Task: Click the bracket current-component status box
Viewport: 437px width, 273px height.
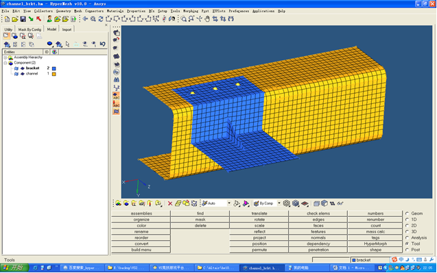Action: [x=370, y=260]
